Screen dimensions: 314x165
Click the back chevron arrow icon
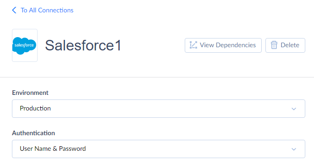point(14,10)
